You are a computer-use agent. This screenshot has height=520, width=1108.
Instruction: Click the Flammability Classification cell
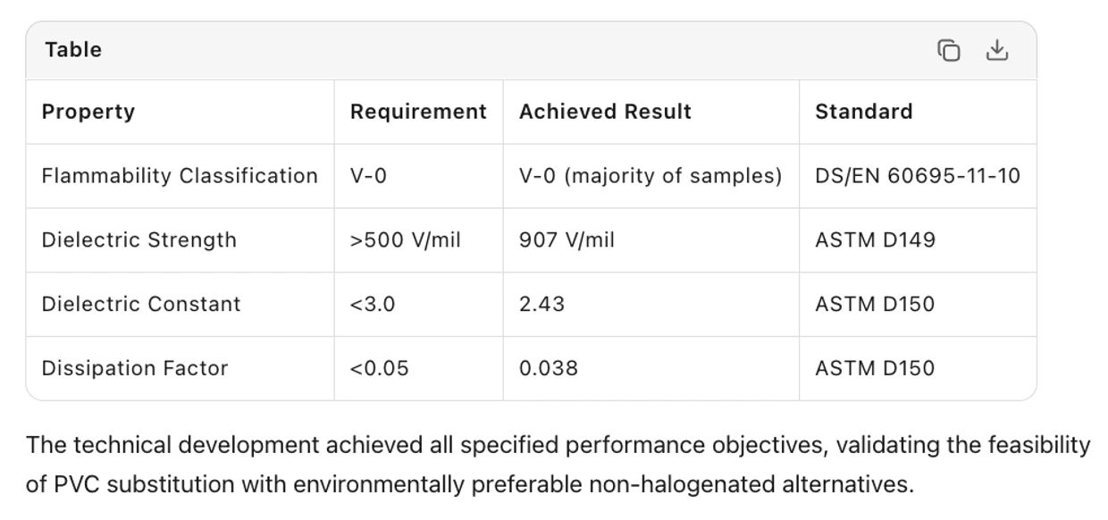pos(180,176)
